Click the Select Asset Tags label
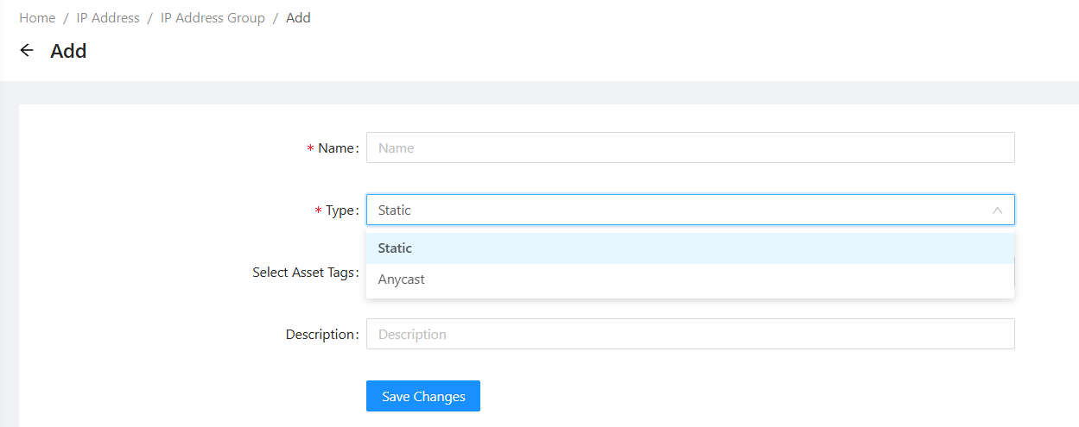1079x427 pixels. 303,273
